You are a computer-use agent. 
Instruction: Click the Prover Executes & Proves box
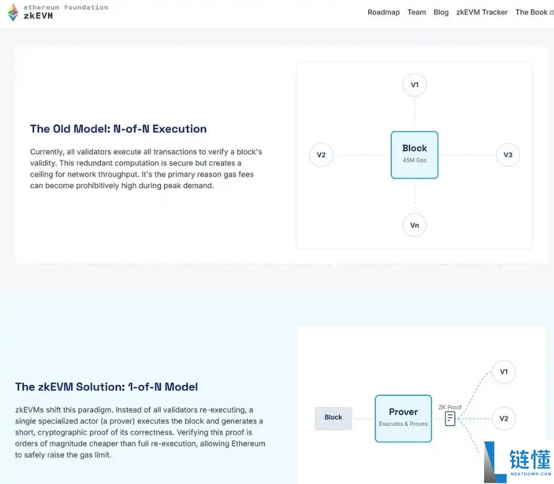point(403,418)
